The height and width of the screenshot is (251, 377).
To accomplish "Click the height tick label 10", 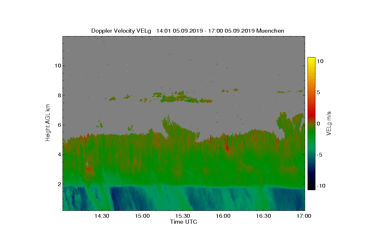I will click(57, 66).
